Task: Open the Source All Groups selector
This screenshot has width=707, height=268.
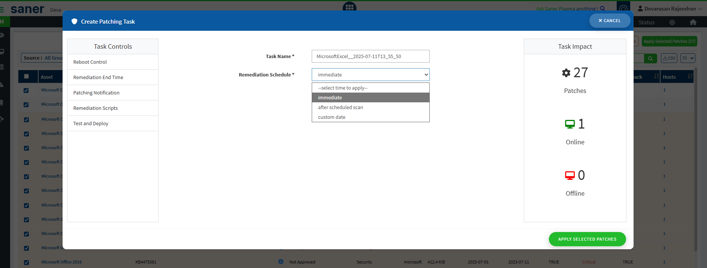Action: click(x=42, y=58)
